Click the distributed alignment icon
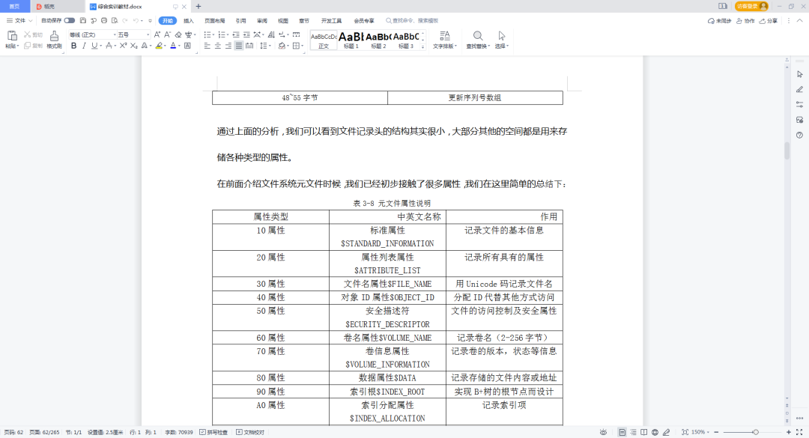 pyautogui.click(x=249, y=46)
